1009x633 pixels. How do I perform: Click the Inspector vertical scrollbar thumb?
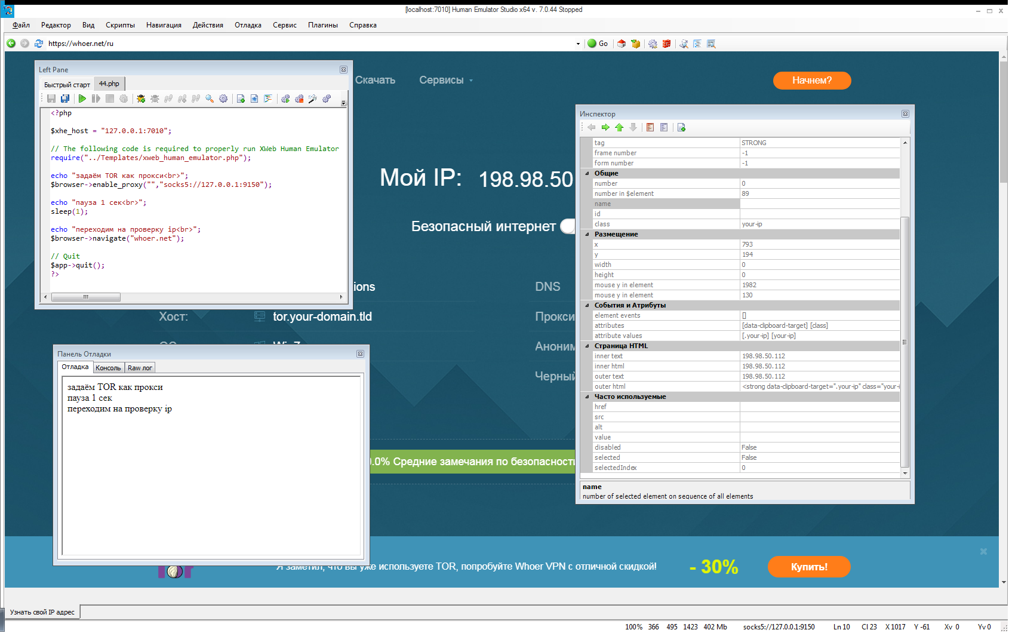[905, 342]
